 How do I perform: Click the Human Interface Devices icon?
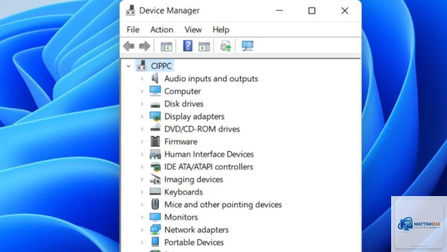(x=155, y=154)
